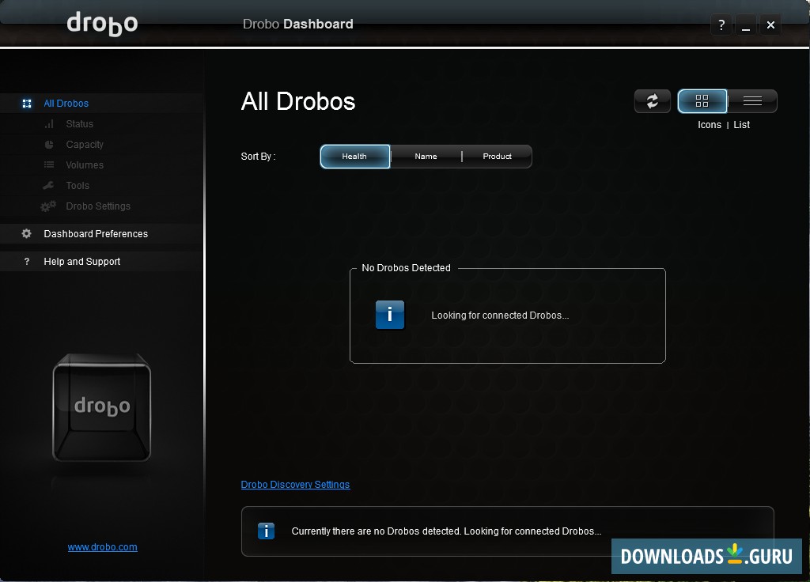The height and width of the screenshot is (582, 810).
Task: Open Capacity via its sidebar icon
Action: [x=50, y=144]
